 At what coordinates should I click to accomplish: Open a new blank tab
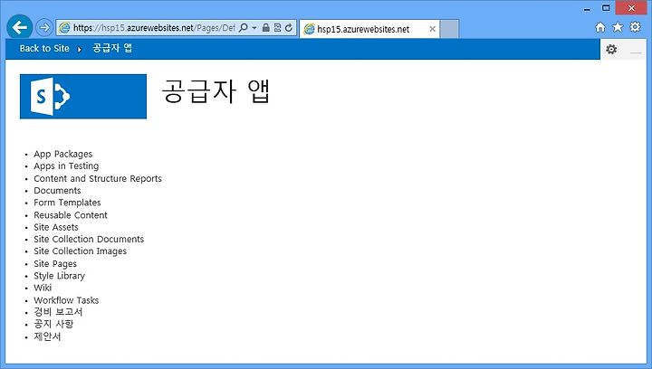tap(449, 29)
